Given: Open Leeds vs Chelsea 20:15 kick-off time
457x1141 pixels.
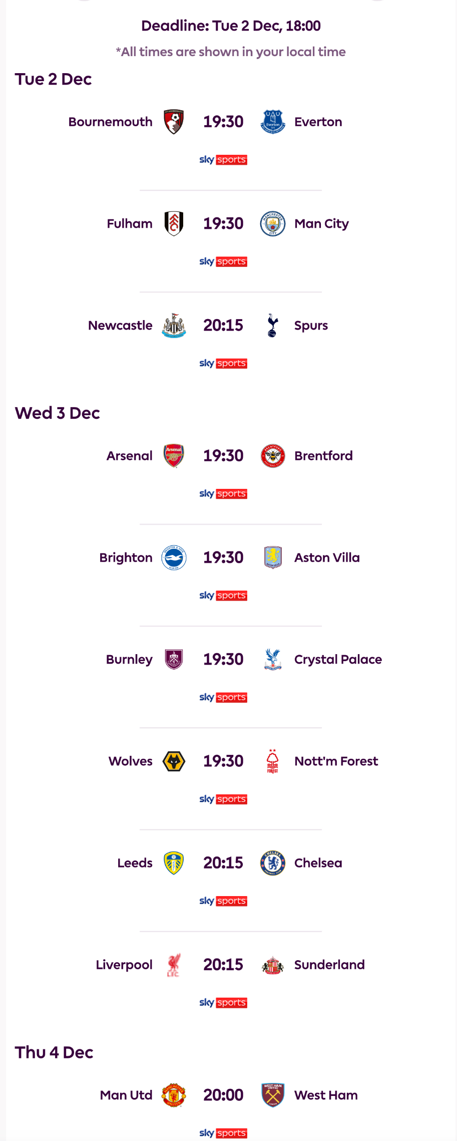Looking at the screenshot, I should click(x=223, y=863).
